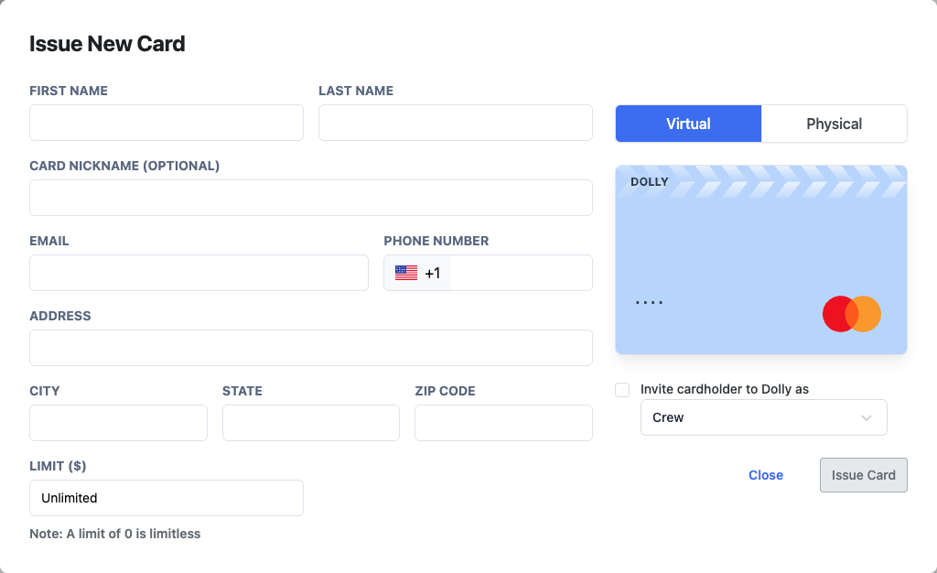Check the Invite cardholder to Dolly checkbox
This screenshot has height=573, width=937.
pos(622,390)
